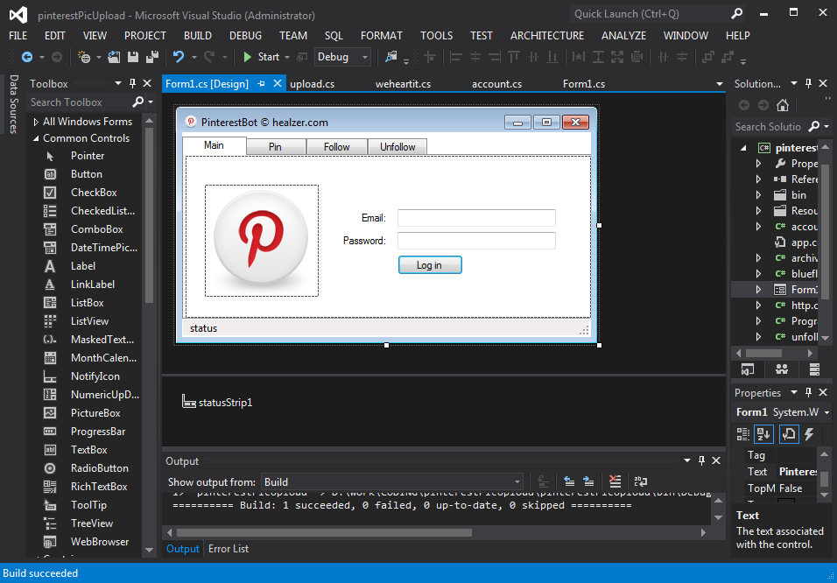Toggle Word Wrap icon in Output panel
The width and height of the screenshot is (837, 583).
point(641,481)
